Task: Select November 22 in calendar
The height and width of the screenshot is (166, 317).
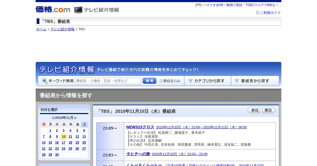Action: (50, 149)
